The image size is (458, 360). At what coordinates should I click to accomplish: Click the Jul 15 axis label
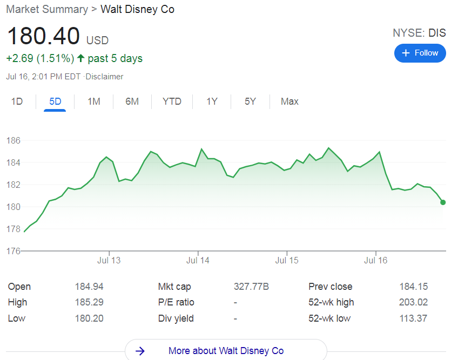[287, 261]
